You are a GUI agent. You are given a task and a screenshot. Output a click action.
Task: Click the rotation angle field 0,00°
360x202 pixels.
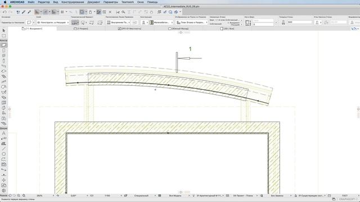pyautogui.click(x=74, y=196)
